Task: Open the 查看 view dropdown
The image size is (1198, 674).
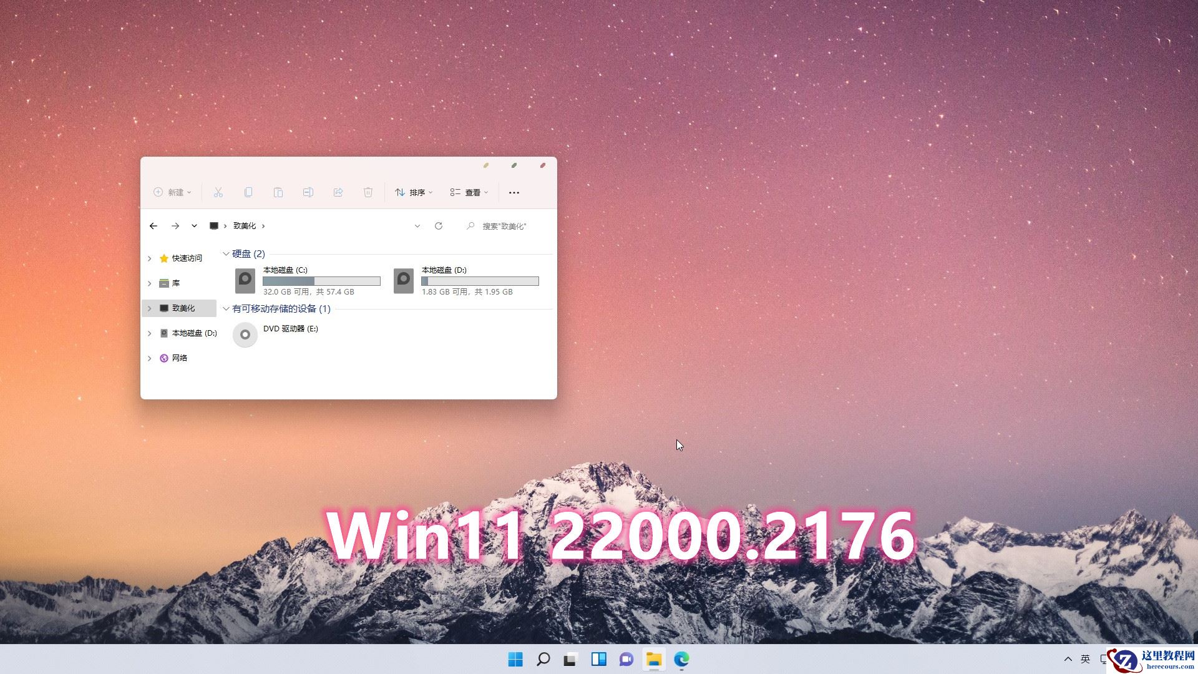Action: [469, 192]
